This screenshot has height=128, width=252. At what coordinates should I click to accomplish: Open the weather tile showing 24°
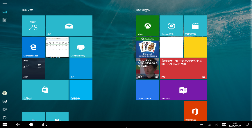pyautogui.click(x=33, y=69)
